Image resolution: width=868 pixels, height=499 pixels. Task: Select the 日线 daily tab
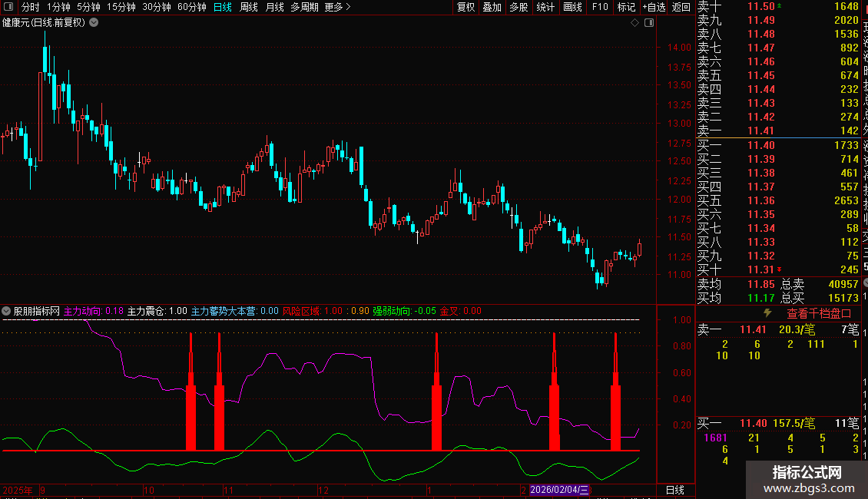pos(223,7)
